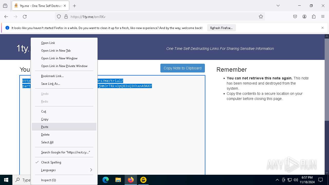Click the scrollbar down arrow

(x=327, y=173)
